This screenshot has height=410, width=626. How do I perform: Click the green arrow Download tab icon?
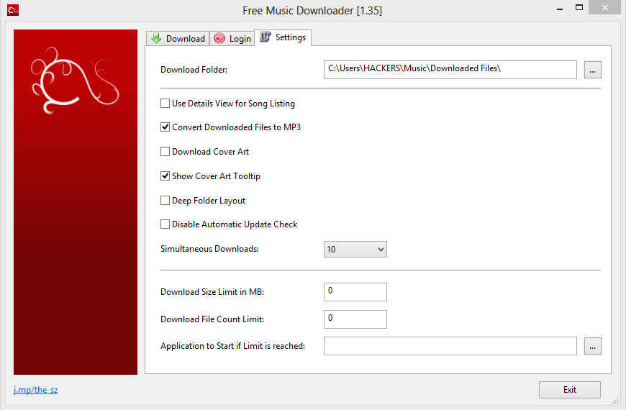(156, 38)
